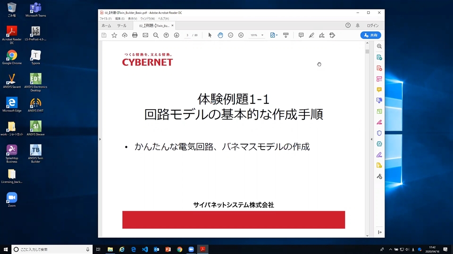This screenshot has height=254, width=453.
Task: Expand the left navigation pane
Action: [x=100, y=139]
